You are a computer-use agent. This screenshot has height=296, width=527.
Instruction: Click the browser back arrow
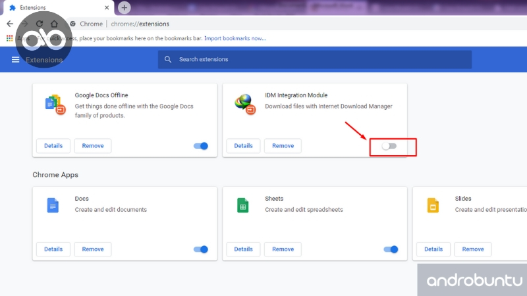point(10,24)
